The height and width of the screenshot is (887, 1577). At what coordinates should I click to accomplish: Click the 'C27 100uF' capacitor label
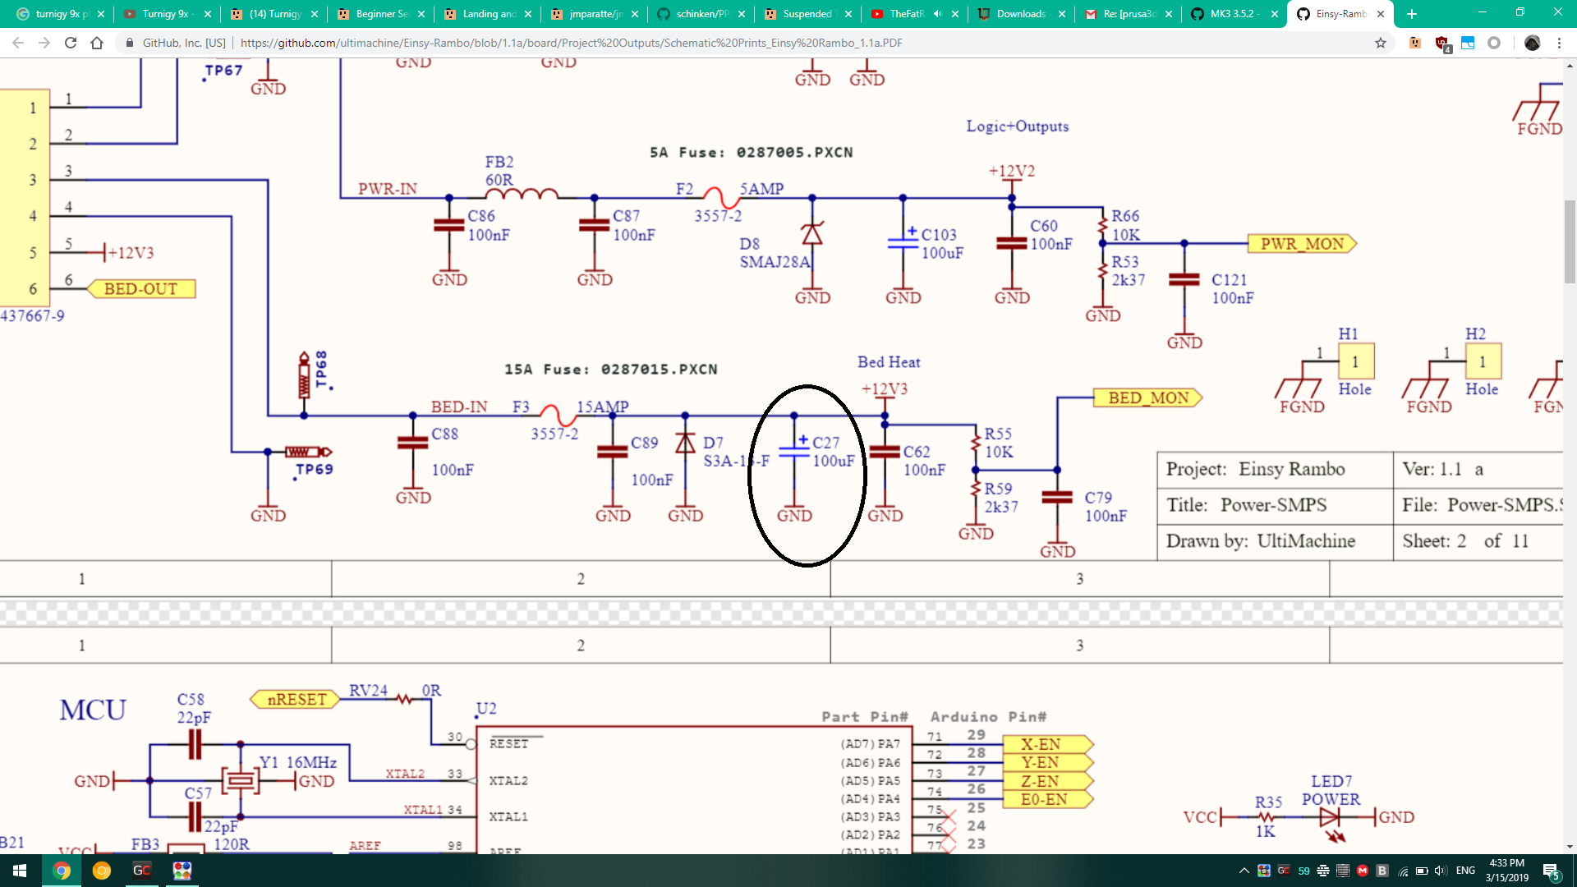pyautogui.click(x=833, y=452)
